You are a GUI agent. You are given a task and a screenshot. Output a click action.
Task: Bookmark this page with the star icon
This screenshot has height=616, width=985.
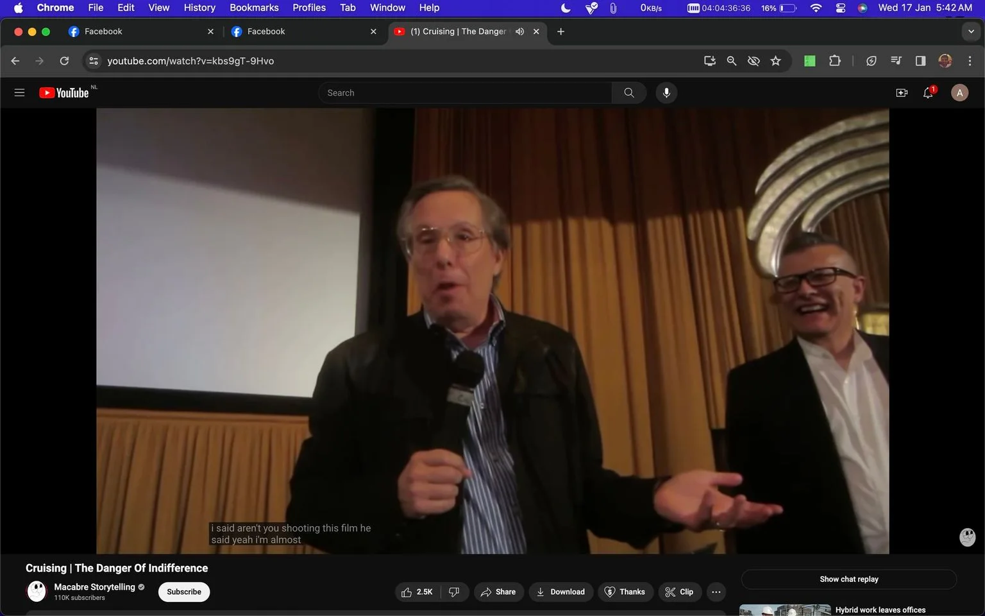point(775,61)
